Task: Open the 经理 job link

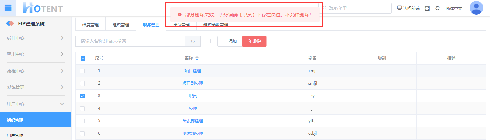Action: 193,109
